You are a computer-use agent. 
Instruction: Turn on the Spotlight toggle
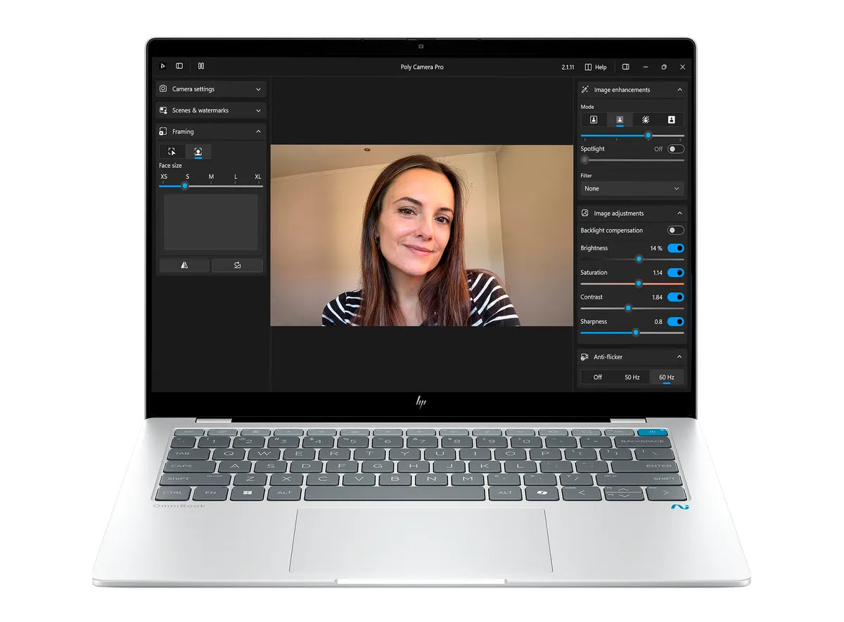(x=675, y=149)
